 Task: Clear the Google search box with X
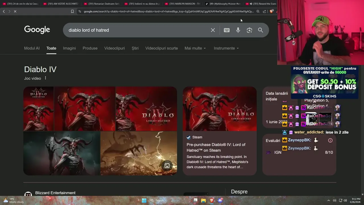[213, 30]
